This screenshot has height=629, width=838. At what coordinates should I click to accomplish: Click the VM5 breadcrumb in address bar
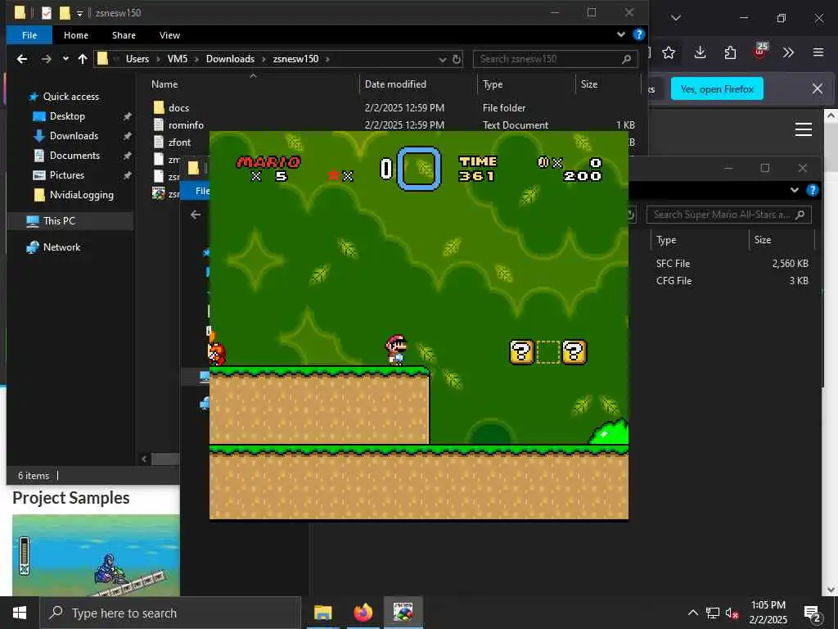pyautogui.click(x=178, y=59)
